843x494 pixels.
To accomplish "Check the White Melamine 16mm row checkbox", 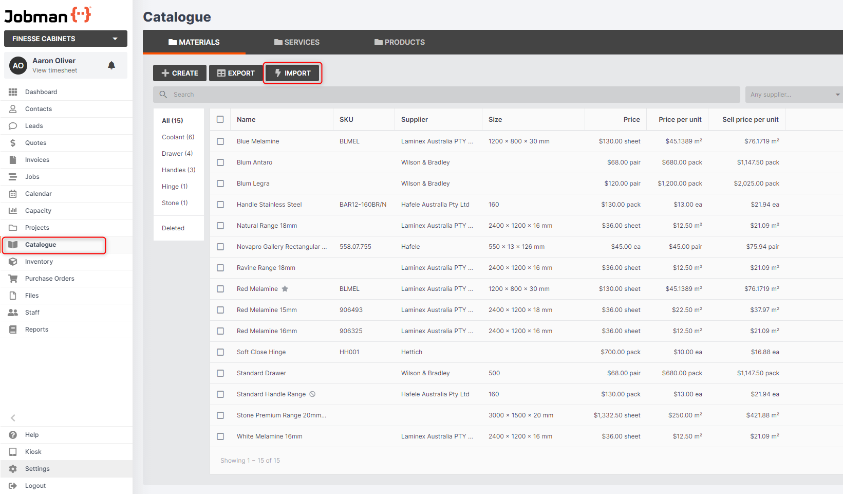I will click(x=220, y=436).
